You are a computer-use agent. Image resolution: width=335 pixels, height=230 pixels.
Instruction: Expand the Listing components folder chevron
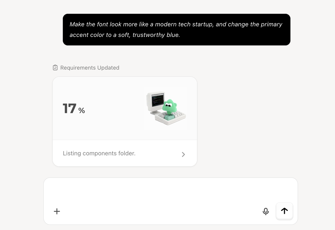click(183, 154)
